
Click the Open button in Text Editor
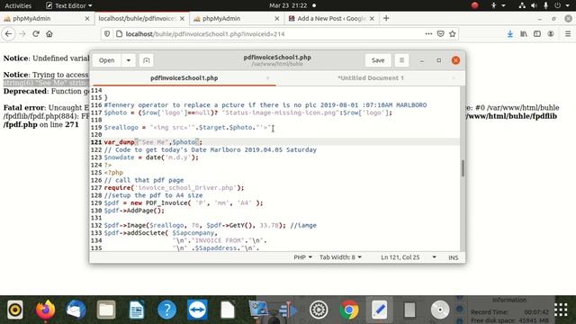click(106, 60)
